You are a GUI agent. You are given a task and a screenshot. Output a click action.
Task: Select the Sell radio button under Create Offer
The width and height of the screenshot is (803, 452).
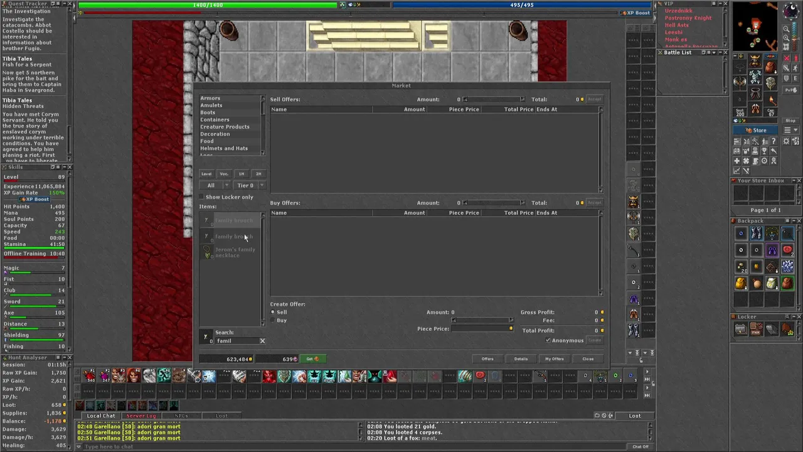pyautogui.click(x=273, y=312)
